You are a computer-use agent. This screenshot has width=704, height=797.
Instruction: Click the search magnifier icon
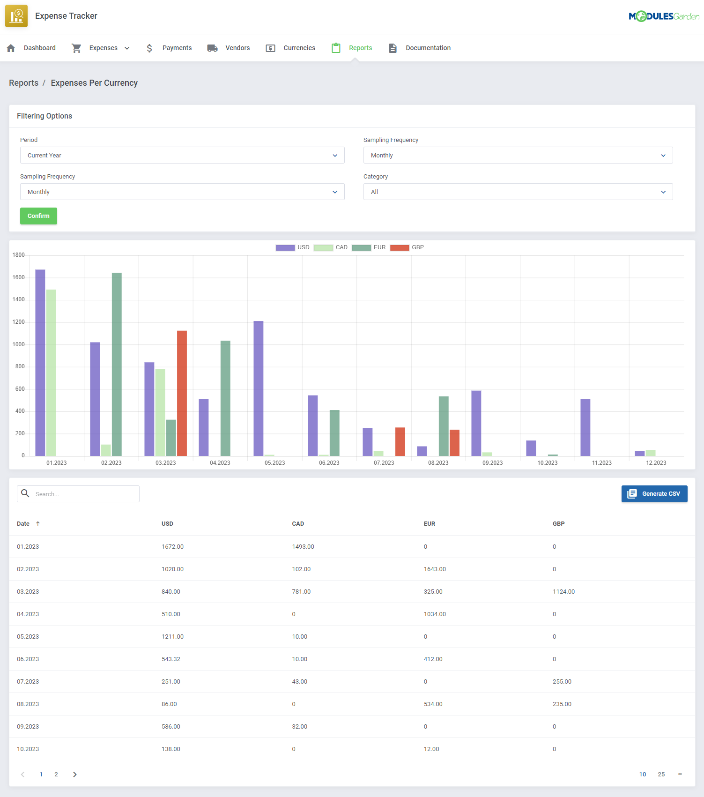click(25, 493)
